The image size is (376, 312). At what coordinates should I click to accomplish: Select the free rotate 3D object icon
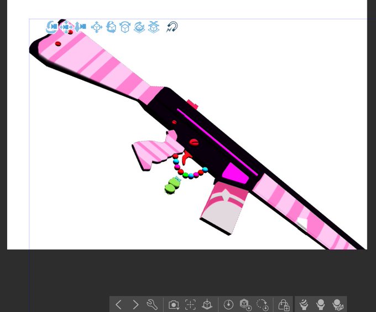[x=111, y=27]
